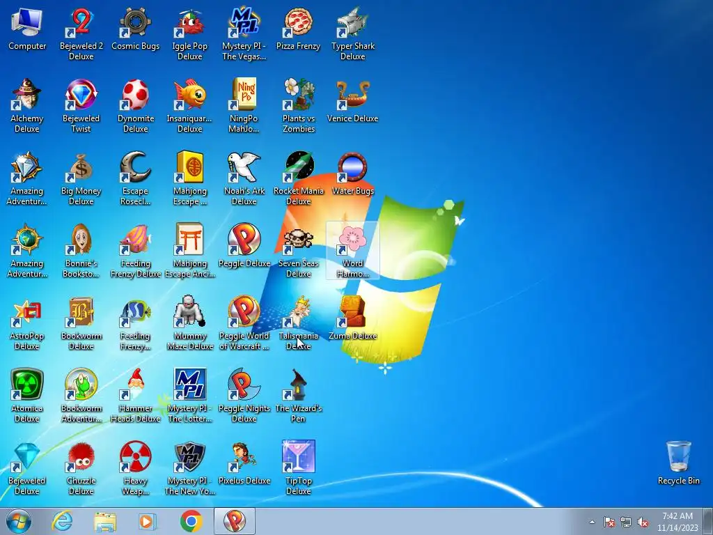Click the Word Harmony flower icon
This screenshot has width=713, height=535.
[x=352, y=251]
